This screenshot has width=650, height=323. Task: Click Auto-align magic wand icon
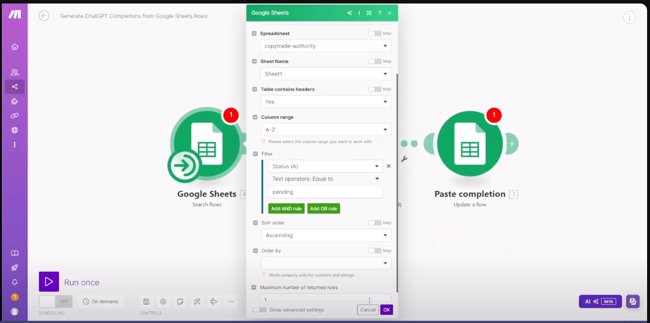(x=197, y=301)
